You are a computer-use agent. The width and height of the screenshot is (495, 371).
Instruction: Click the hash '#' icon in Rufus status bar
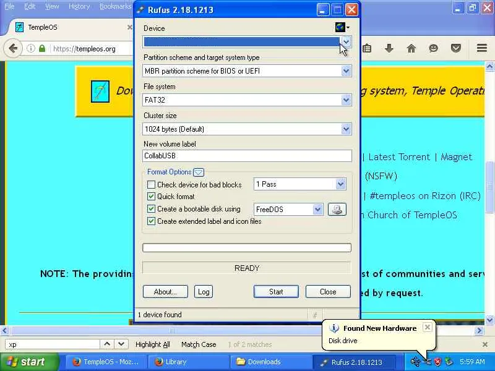click(315, 315)
